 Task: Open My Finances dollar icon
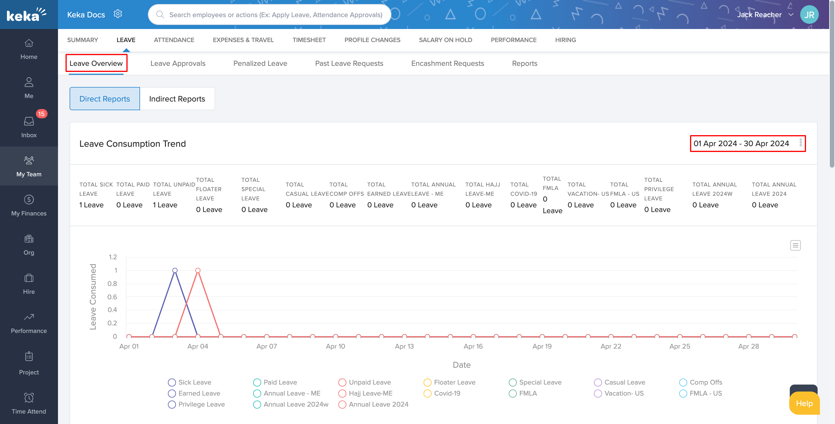click(29, 200)
